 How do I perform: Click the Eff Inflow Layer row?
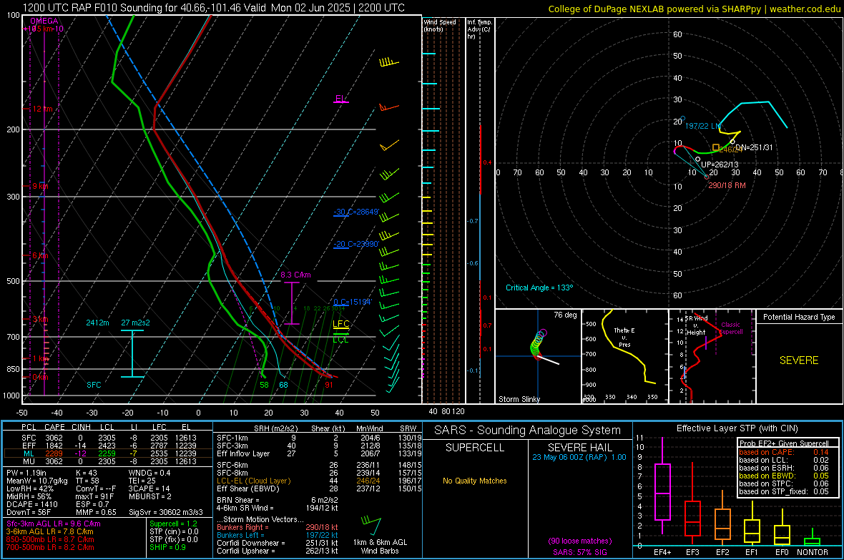point(320,453)
